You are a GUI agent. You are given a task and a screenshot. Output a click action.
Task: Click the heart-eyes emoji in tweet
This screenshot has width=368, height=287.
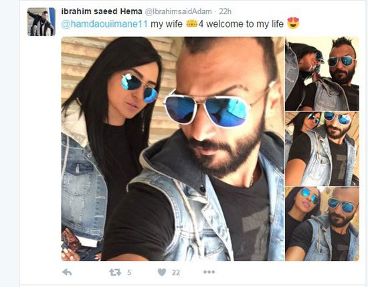tap(293, 23)
